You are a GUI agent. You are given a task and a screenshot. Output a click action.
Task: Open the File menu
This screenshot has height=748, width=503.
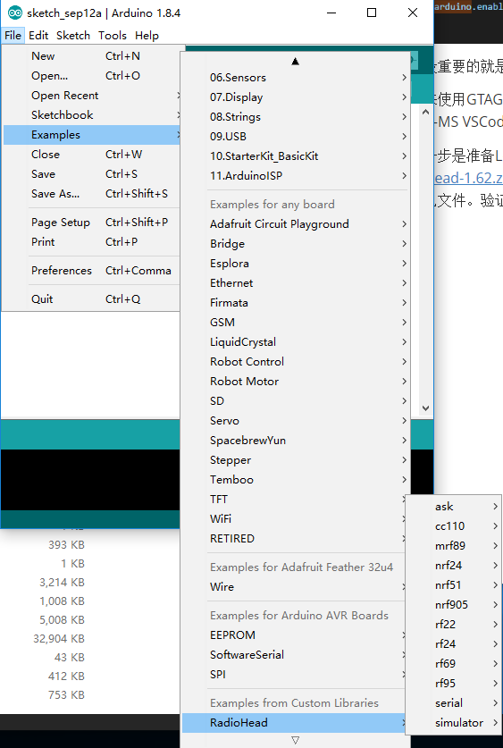point(13,36)
